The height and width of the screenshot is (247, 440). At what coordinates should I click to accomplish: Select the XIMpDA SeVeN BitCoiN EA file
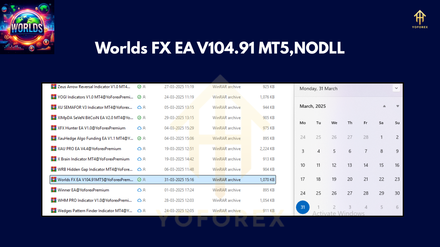click(x=95, y=118)
